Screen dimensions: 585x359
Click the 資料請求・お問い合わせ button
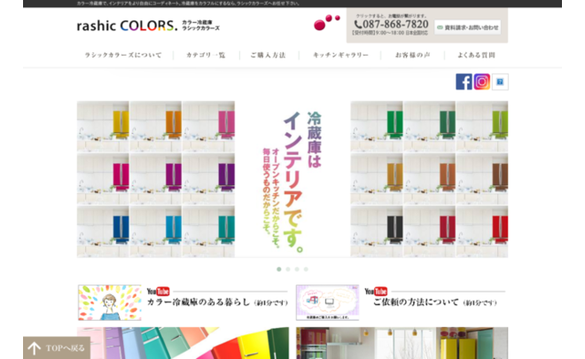pos(467,27)
